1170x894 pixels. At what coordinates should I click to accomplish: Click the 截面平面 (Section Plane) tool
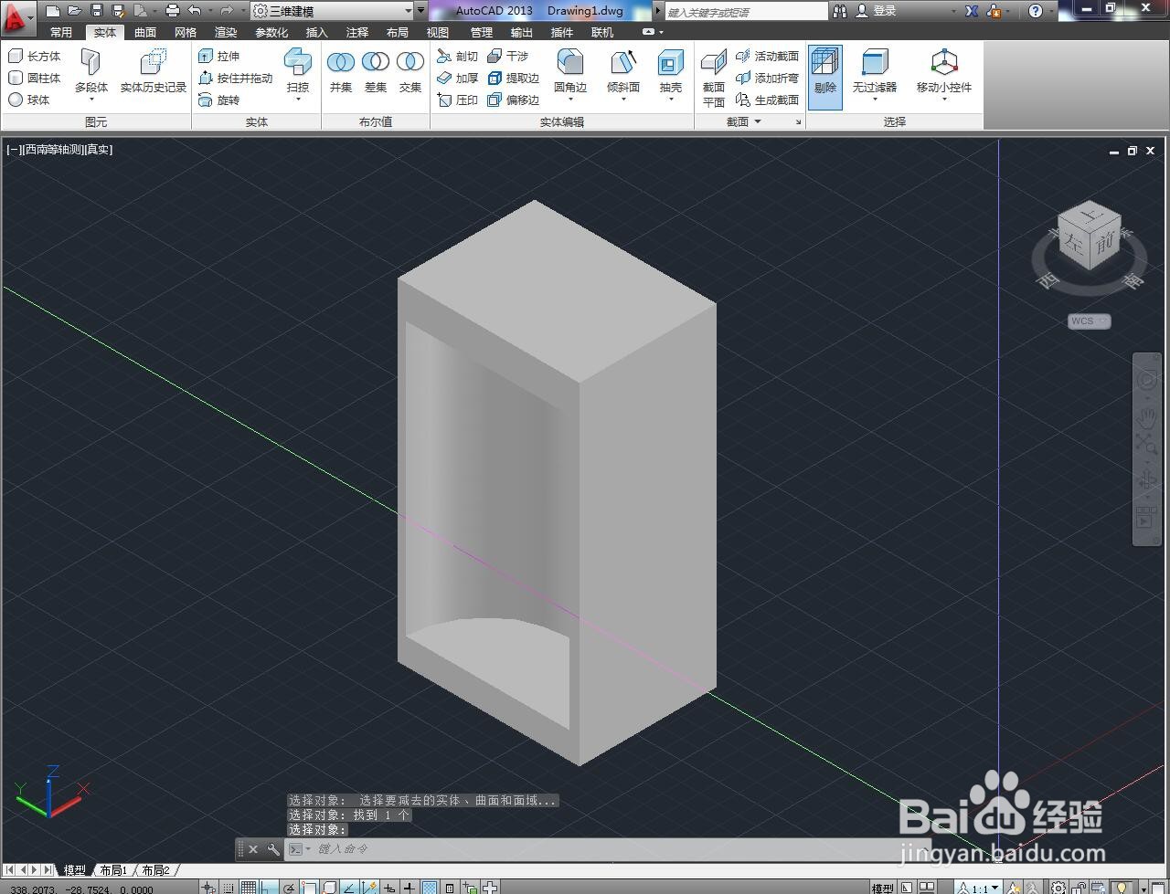tap(714, 78)
